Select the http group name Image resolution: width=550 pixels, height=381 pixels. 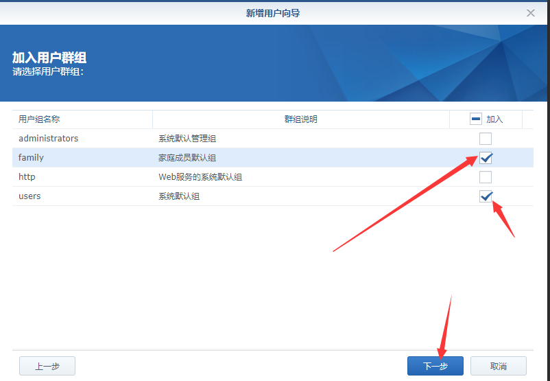pyautogui.click(x=27, y=176)
